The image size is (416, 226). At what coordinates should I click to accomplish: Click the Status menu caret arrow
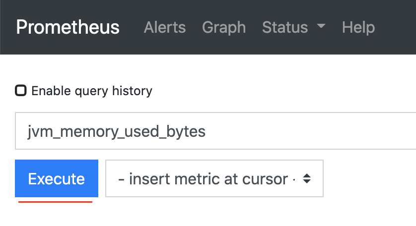320,27
